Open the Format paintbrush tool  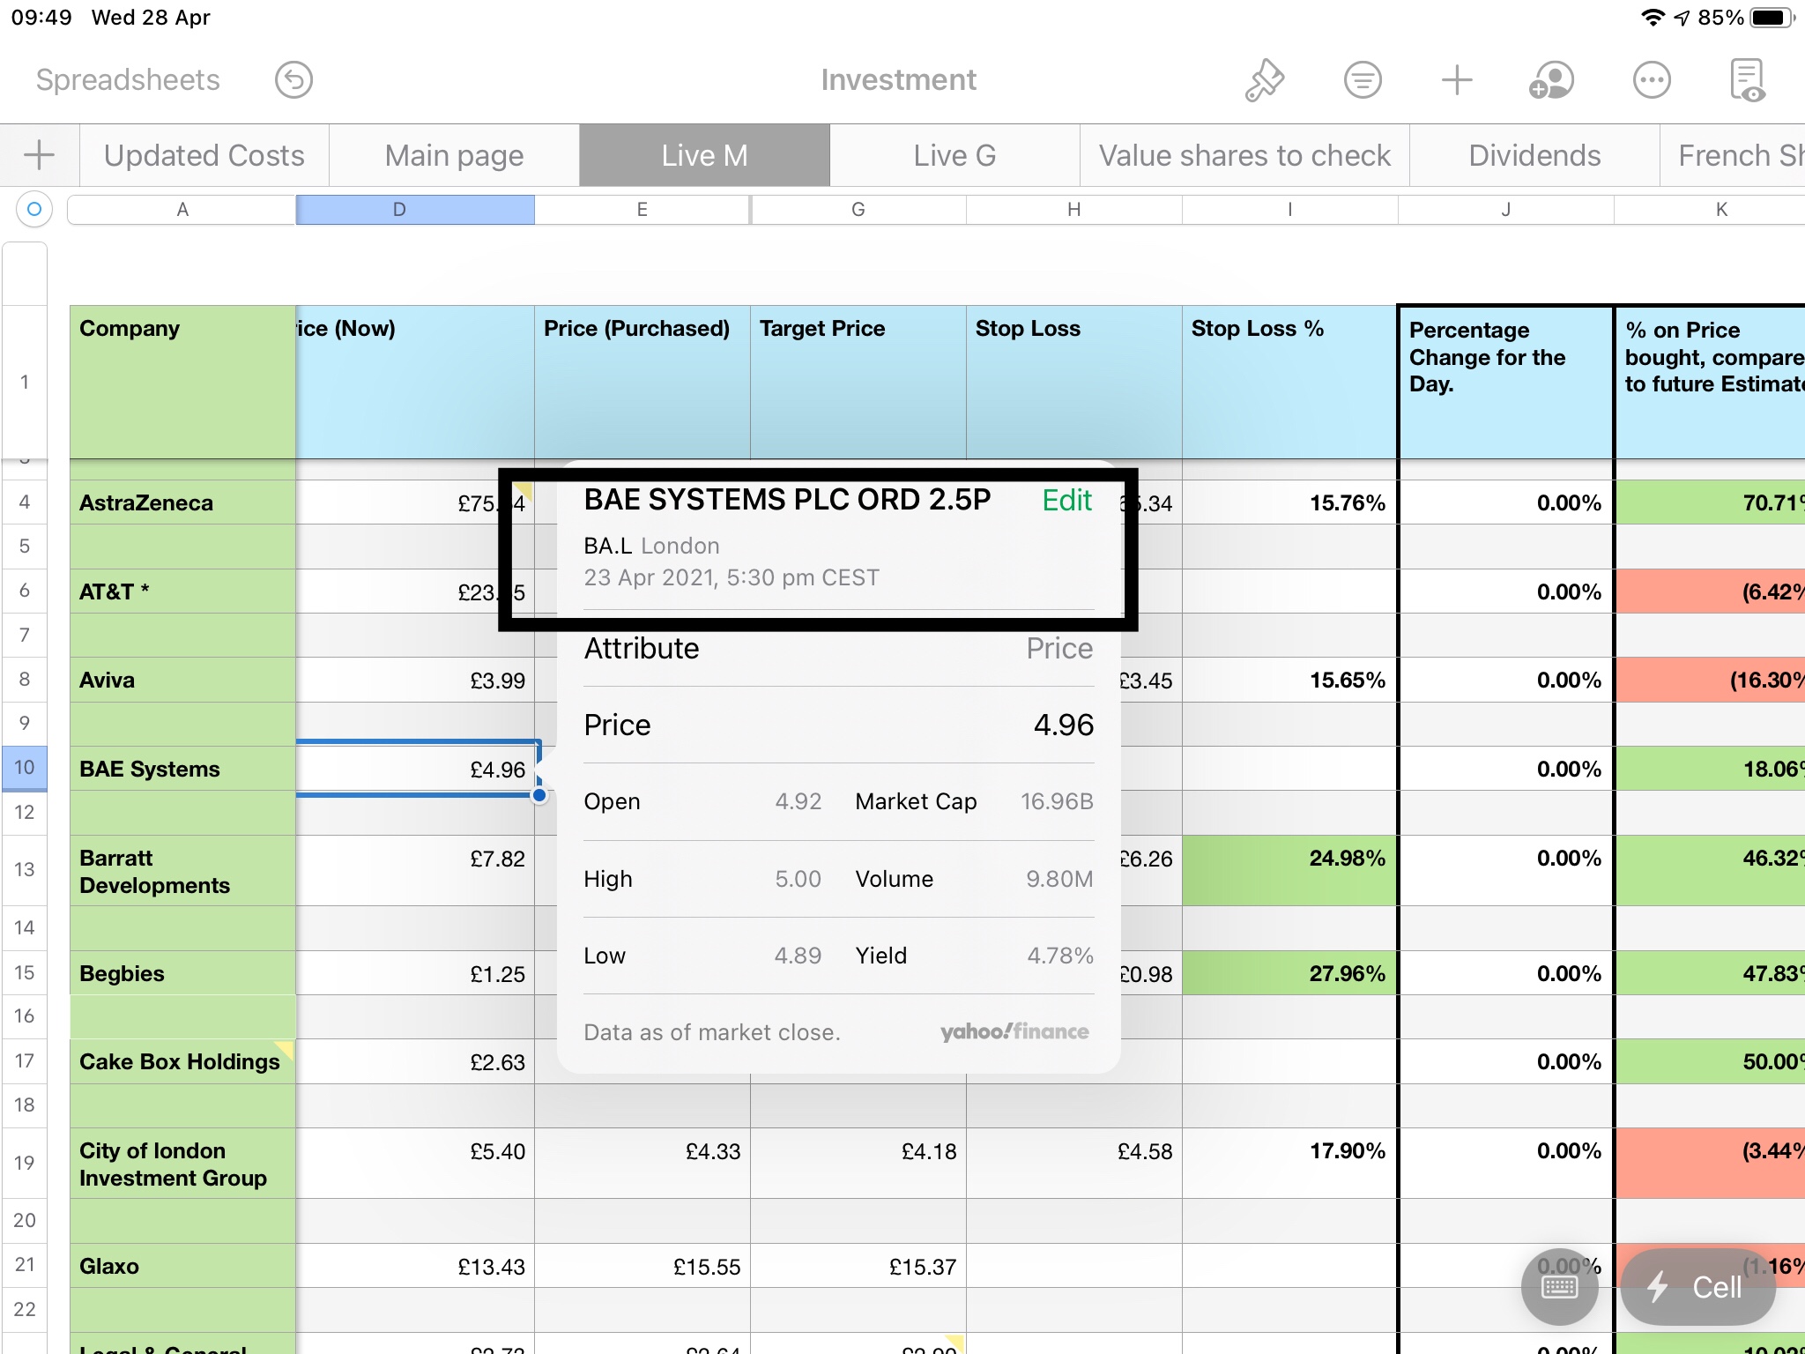[1264, 80]
